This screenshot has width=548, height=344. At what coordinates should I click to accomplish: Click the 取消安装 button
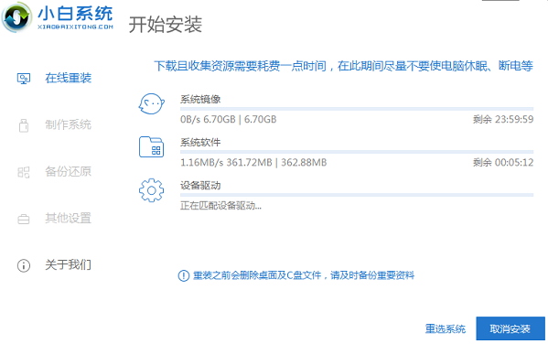click(x=510, y=328)
